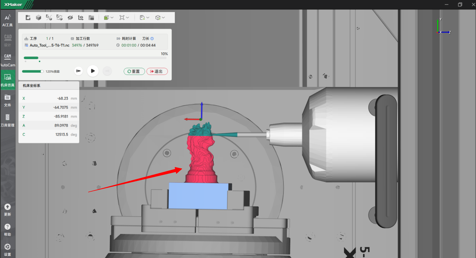Open the 刀具管理 tool management panel
Screen dimensions: 476x258
(x=8, y=120)
